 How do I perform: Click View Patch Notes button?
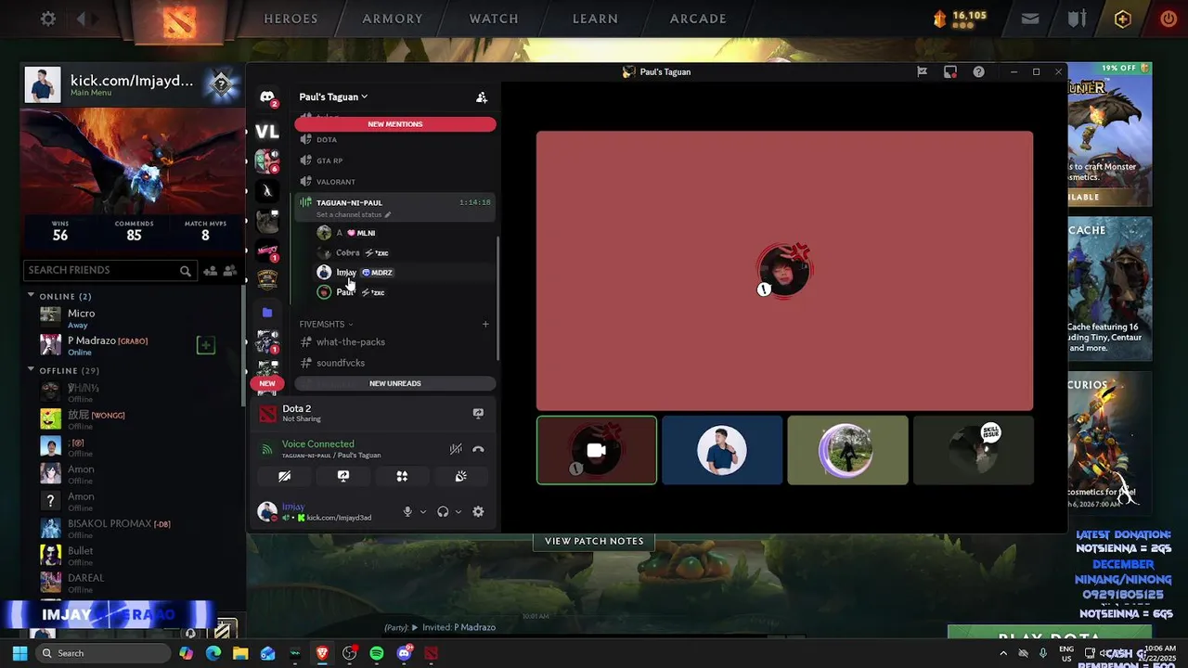594,541
